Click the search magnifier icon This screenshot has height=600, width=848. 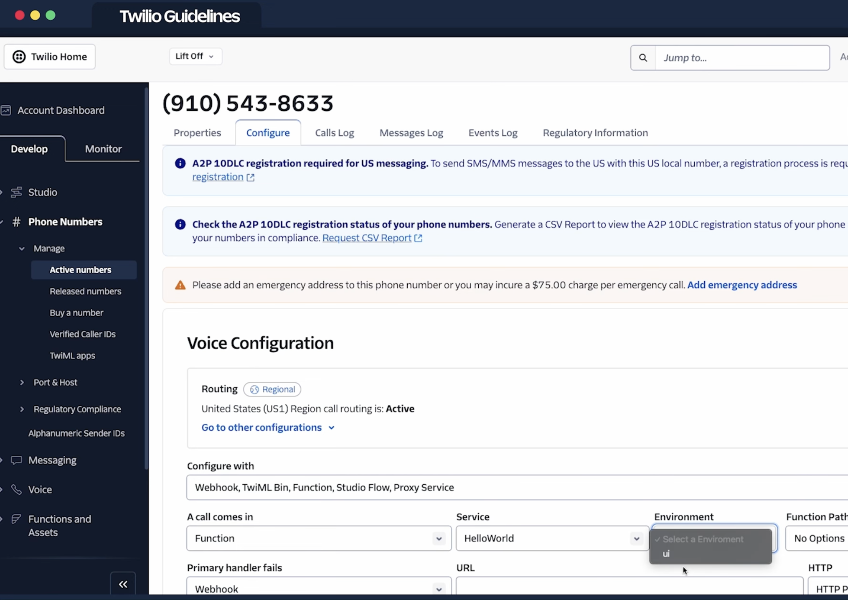(x=643, y=58)
